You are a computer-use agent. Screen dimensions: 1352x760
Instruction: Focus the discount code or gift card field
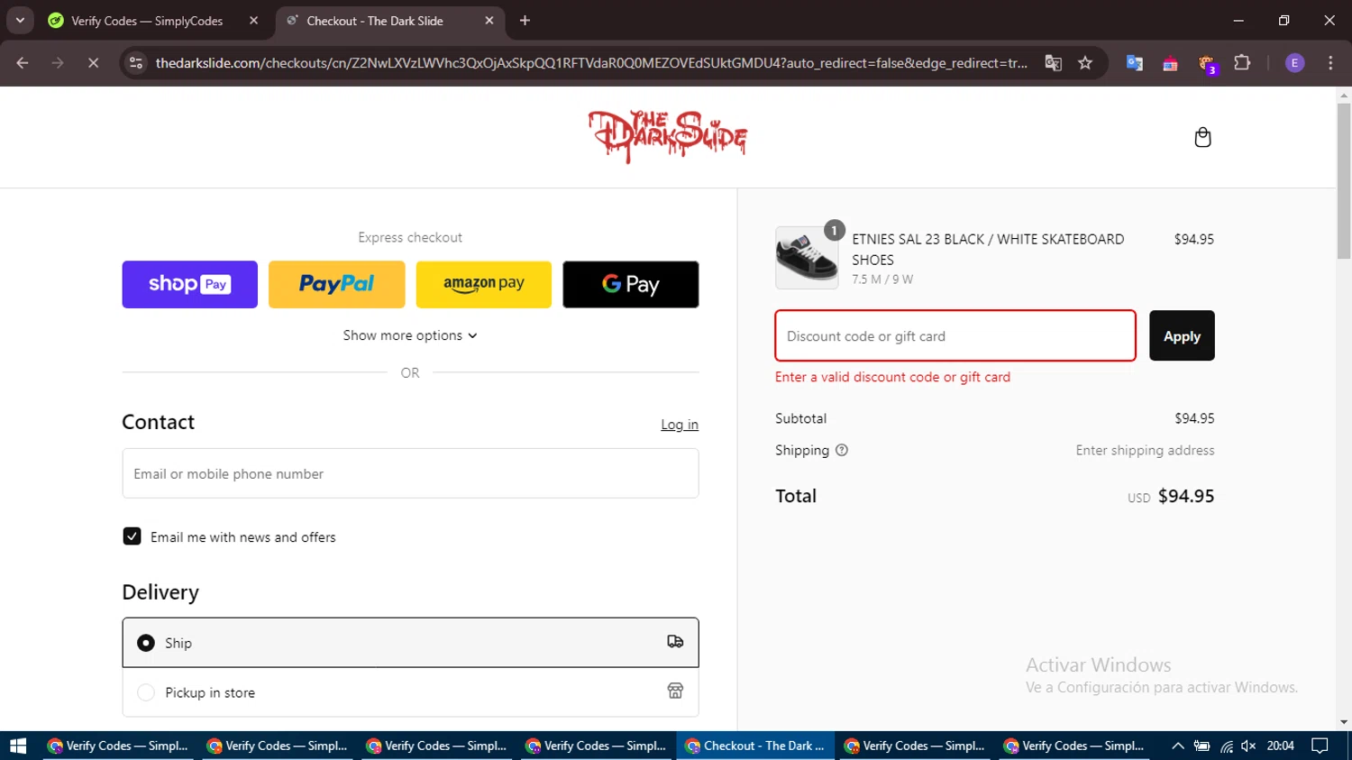coord(955,335)
